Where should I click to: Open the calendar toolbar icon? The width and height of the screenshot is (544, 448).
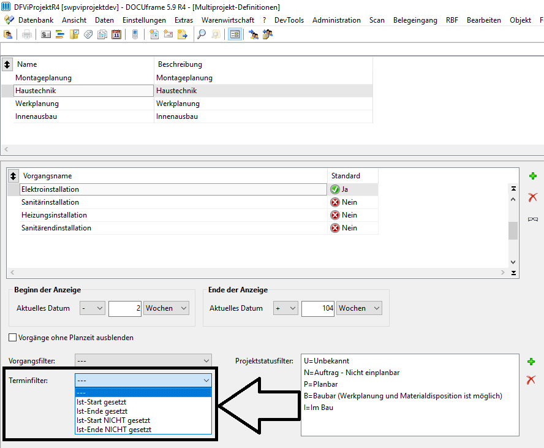(116, 34)
